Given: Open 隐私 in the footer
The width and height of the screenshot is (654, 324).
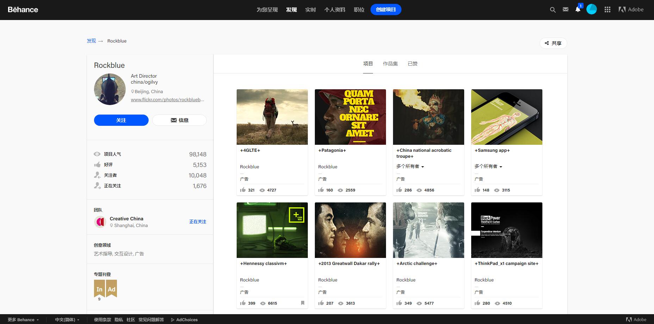Looking at the screenshot, I should [x=119, y=320].
